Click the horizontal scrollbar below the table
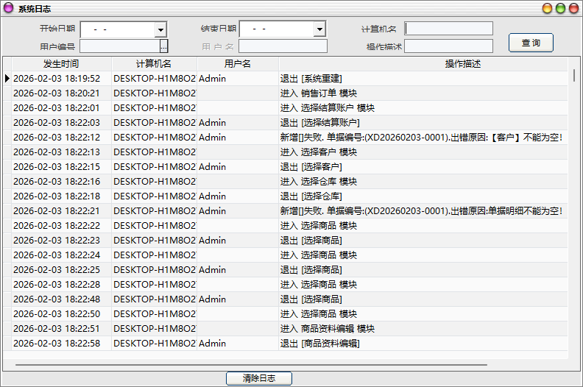 click(250, 364)
